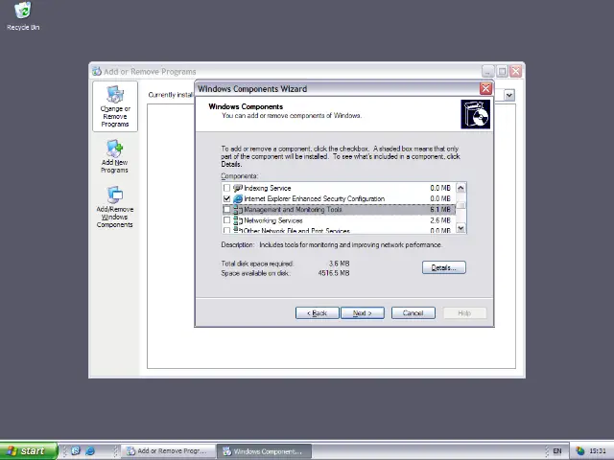
Task: Switch to Add or Remove Programs taskbar button
Action: tap(169, 451)
